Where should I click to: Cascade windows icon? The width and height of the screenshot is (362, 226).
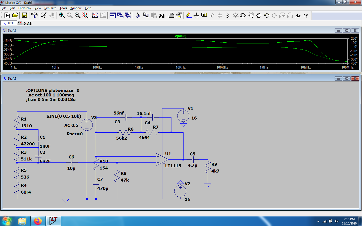pos(120,15)
